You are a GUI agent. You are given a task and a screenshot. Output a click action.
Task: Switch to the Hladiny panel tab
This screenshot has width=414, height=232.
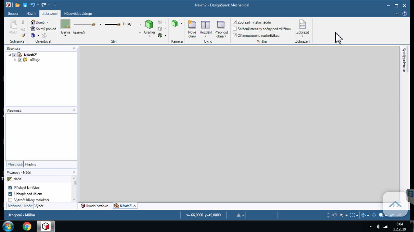tap(30, 164)
